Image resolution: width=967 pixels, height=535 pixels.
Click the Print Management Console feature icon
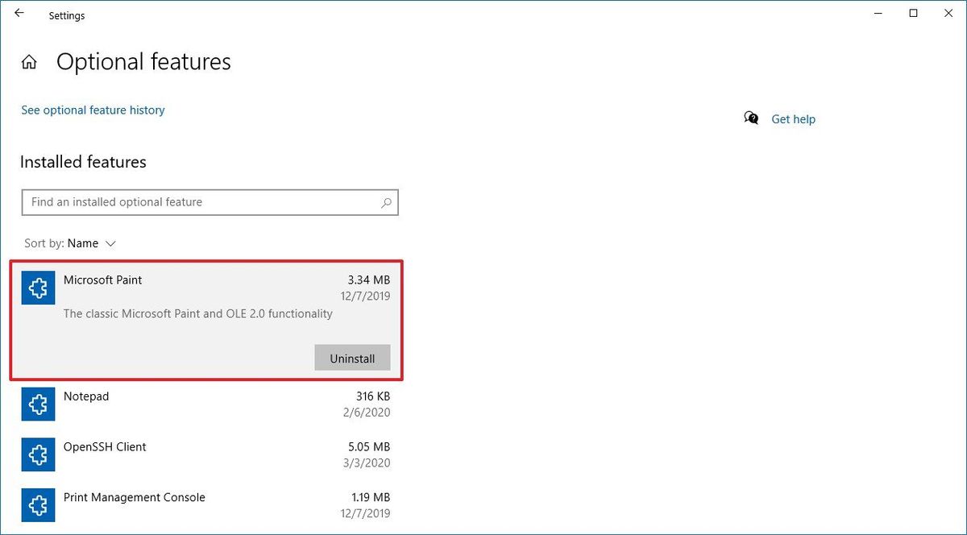pos(38,505)
